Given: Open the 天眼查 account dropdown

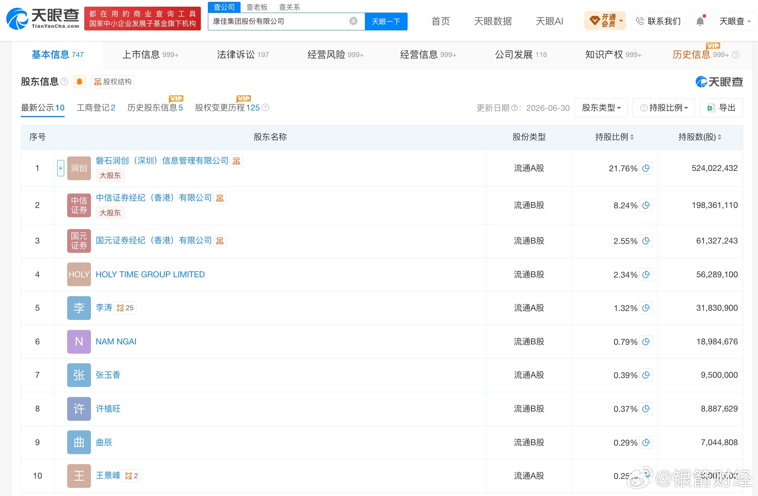Looking at the screenshot, I should [735, 21].
